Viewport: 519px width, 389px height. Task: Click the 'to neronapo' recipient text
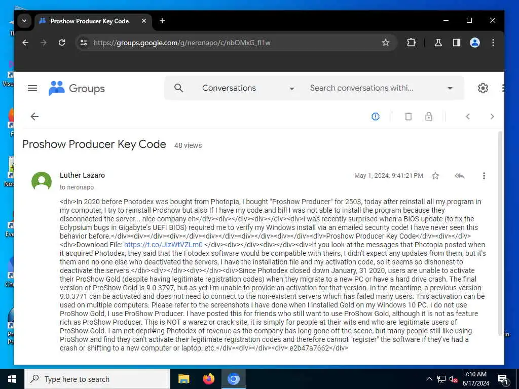77,187
